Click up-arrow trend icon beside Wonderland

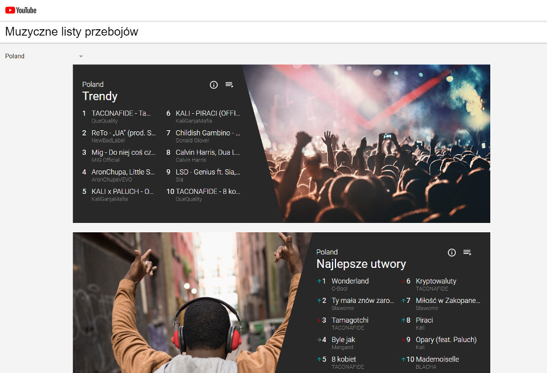318,281
